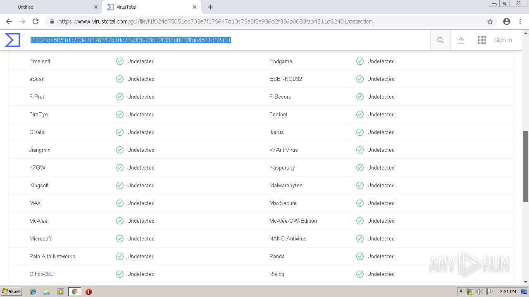Click the hash search input field
The height and width of the screenshot is (297, 529).
pyautogui.click(x=227, y=40)
